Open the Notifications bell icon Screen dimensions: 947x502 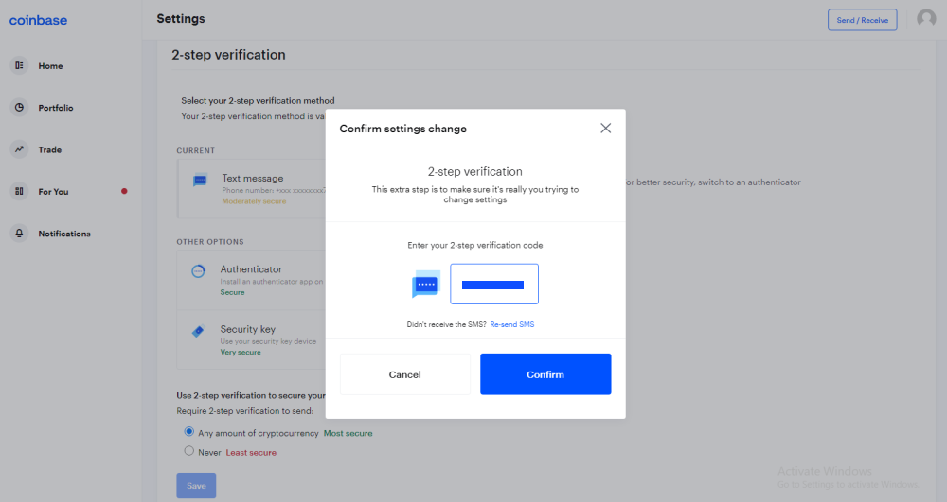19,234
